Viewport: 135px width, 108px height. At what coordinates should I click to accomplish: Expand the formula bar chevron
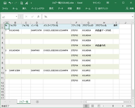click(x=133, y=17)
